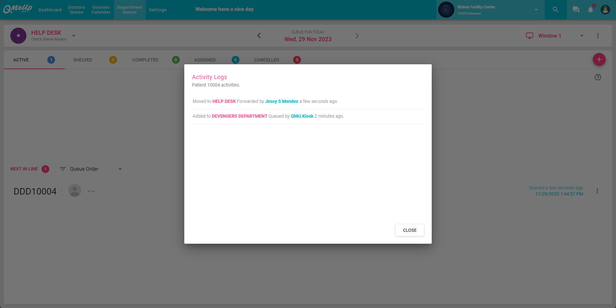Screen dimensions: 616x308
Task: Close the Activity Logs dialog
Action: coord(409,230)
